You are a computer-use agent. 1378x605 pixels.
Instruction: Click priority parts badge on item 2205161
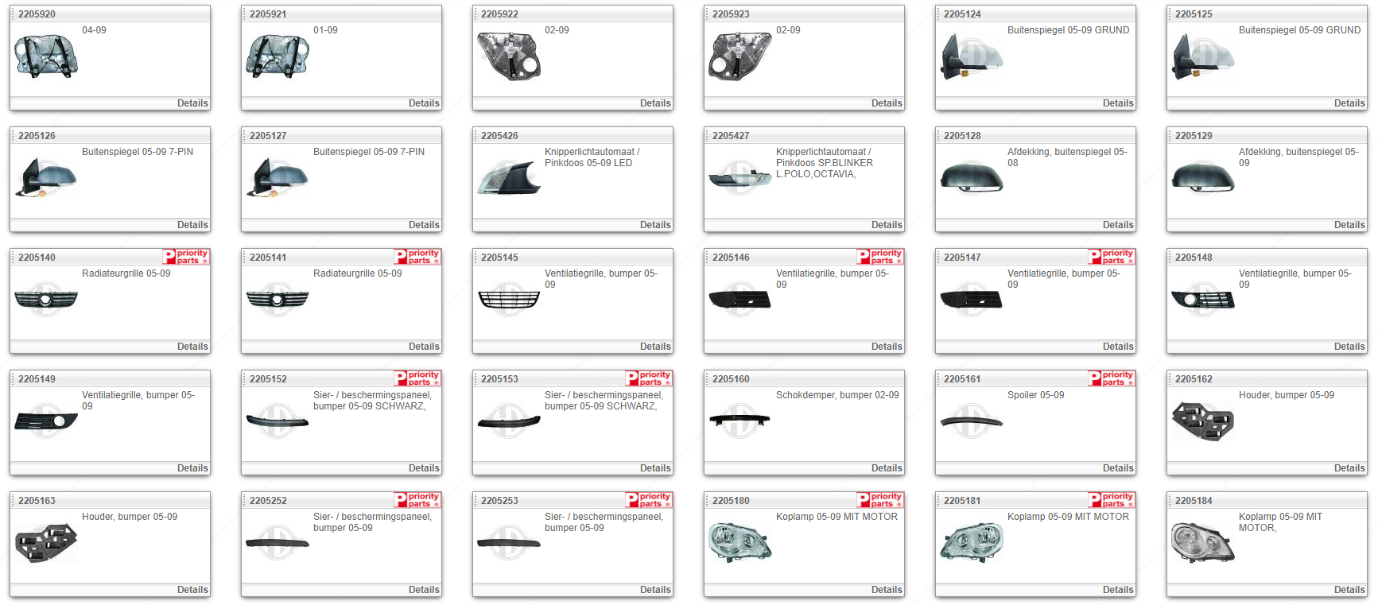point(1112,378)
